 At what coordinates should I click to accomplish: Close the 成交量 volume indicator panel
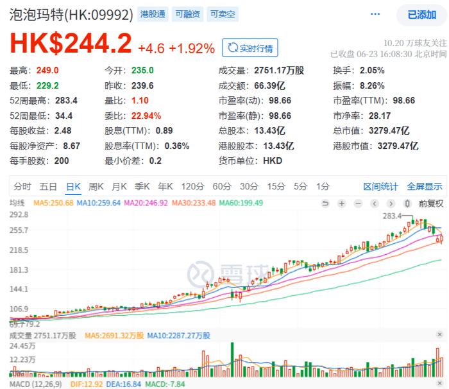pos(439,334)
